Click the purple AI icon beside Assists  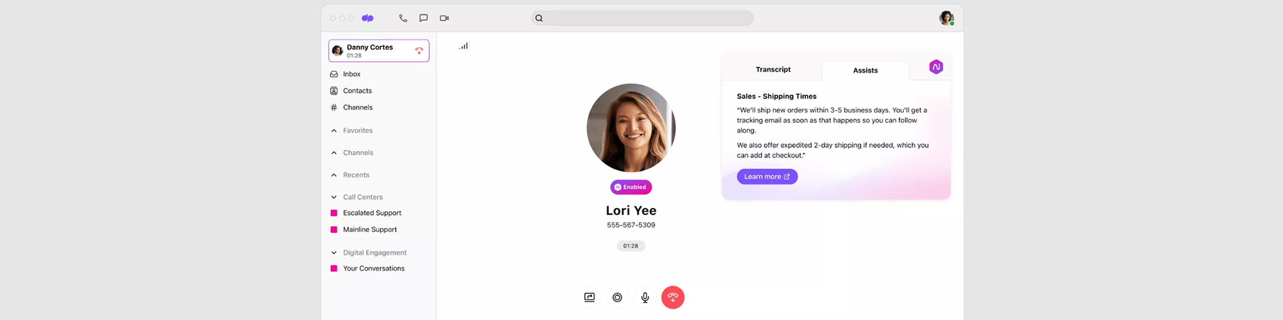tap(936, 67)
